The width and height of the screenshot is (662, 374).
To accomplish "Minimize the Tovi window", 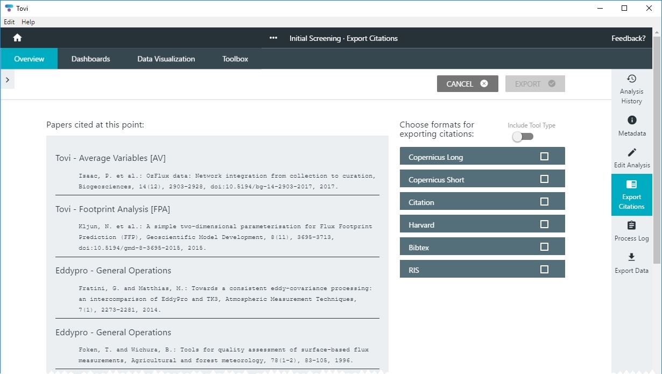I will 600,8.
